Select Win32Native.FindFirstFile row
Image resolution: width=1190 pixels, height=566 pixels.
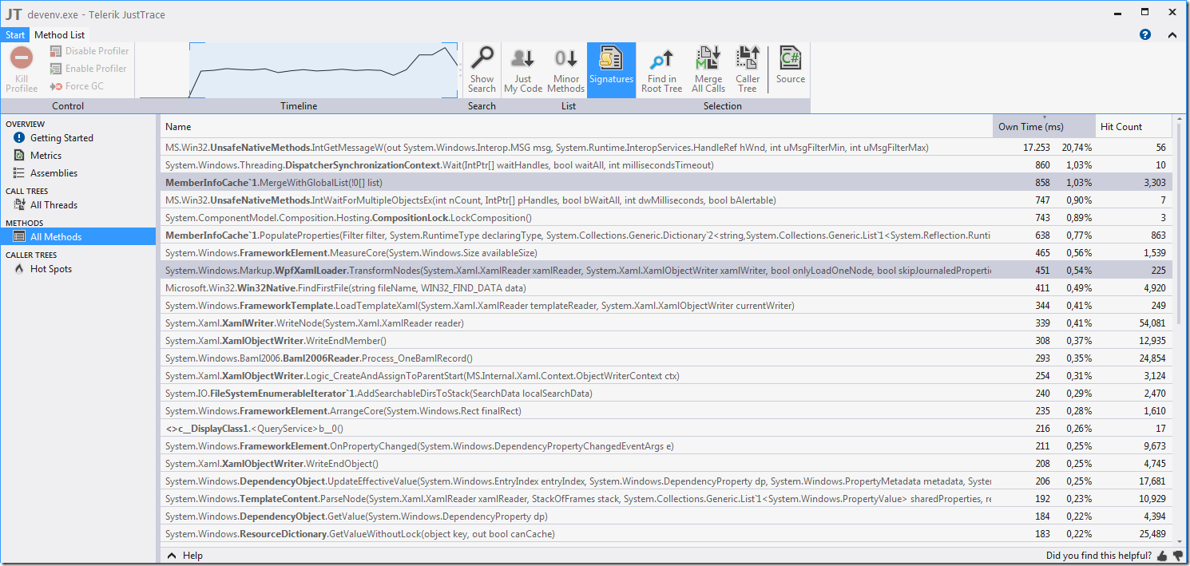pos(667,288)
